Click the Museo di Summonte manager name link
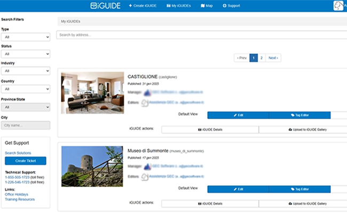 [x=177, y=166]
